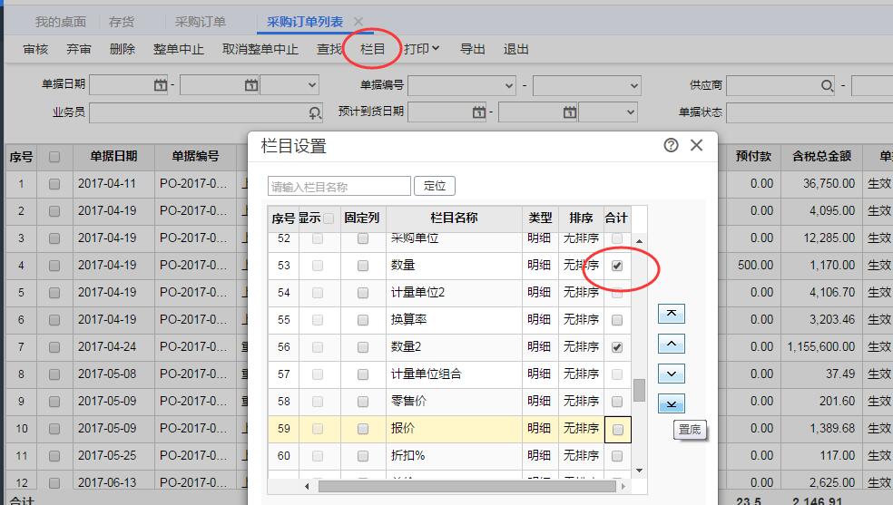Switch to the 存货 tab
The width and height of the screenshot is (893, 505).
click(123, 22)
